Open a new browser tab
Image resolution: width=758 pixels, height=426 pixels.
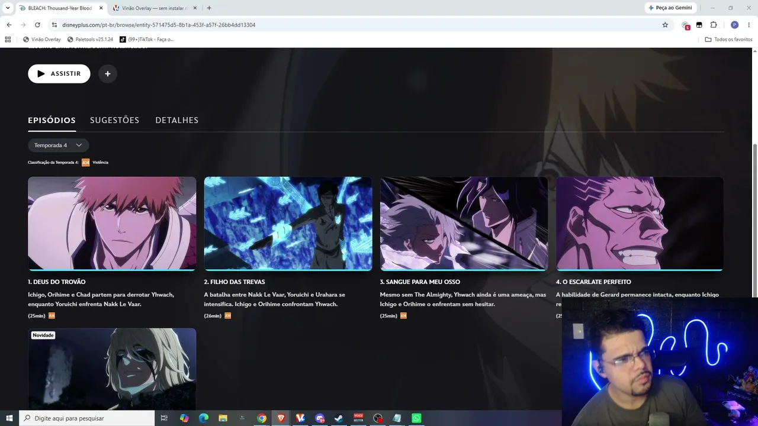tap(209, 8)
